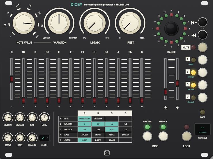213x159 pixels.
Task: Click the NOTE OUT display
Action: point(202,129)
